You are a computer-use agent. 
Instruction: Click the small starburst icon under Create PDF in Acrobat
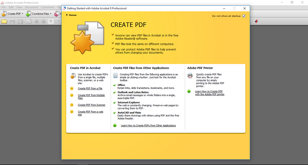[x=73, y=76]
